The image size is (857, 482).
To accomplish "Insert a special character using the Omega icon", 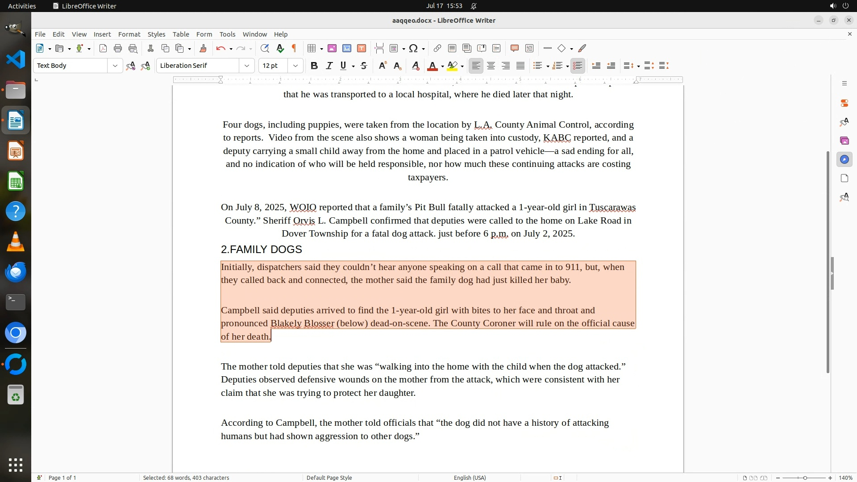I will pyautogui.click(x=413, y=48).
